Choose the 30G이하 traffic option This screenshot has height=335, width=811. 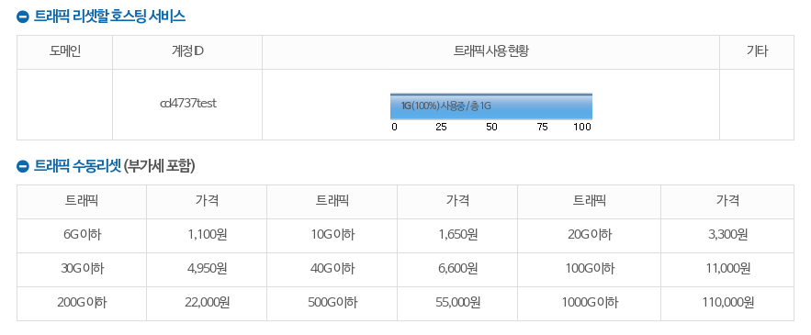pos(82,269)
